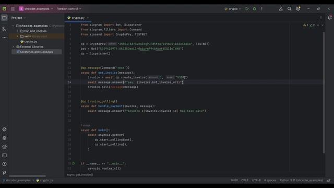The height and width of the screenshot is (188, 334).
Task: Open the Version control dropdown
Action: coord(69,9)
